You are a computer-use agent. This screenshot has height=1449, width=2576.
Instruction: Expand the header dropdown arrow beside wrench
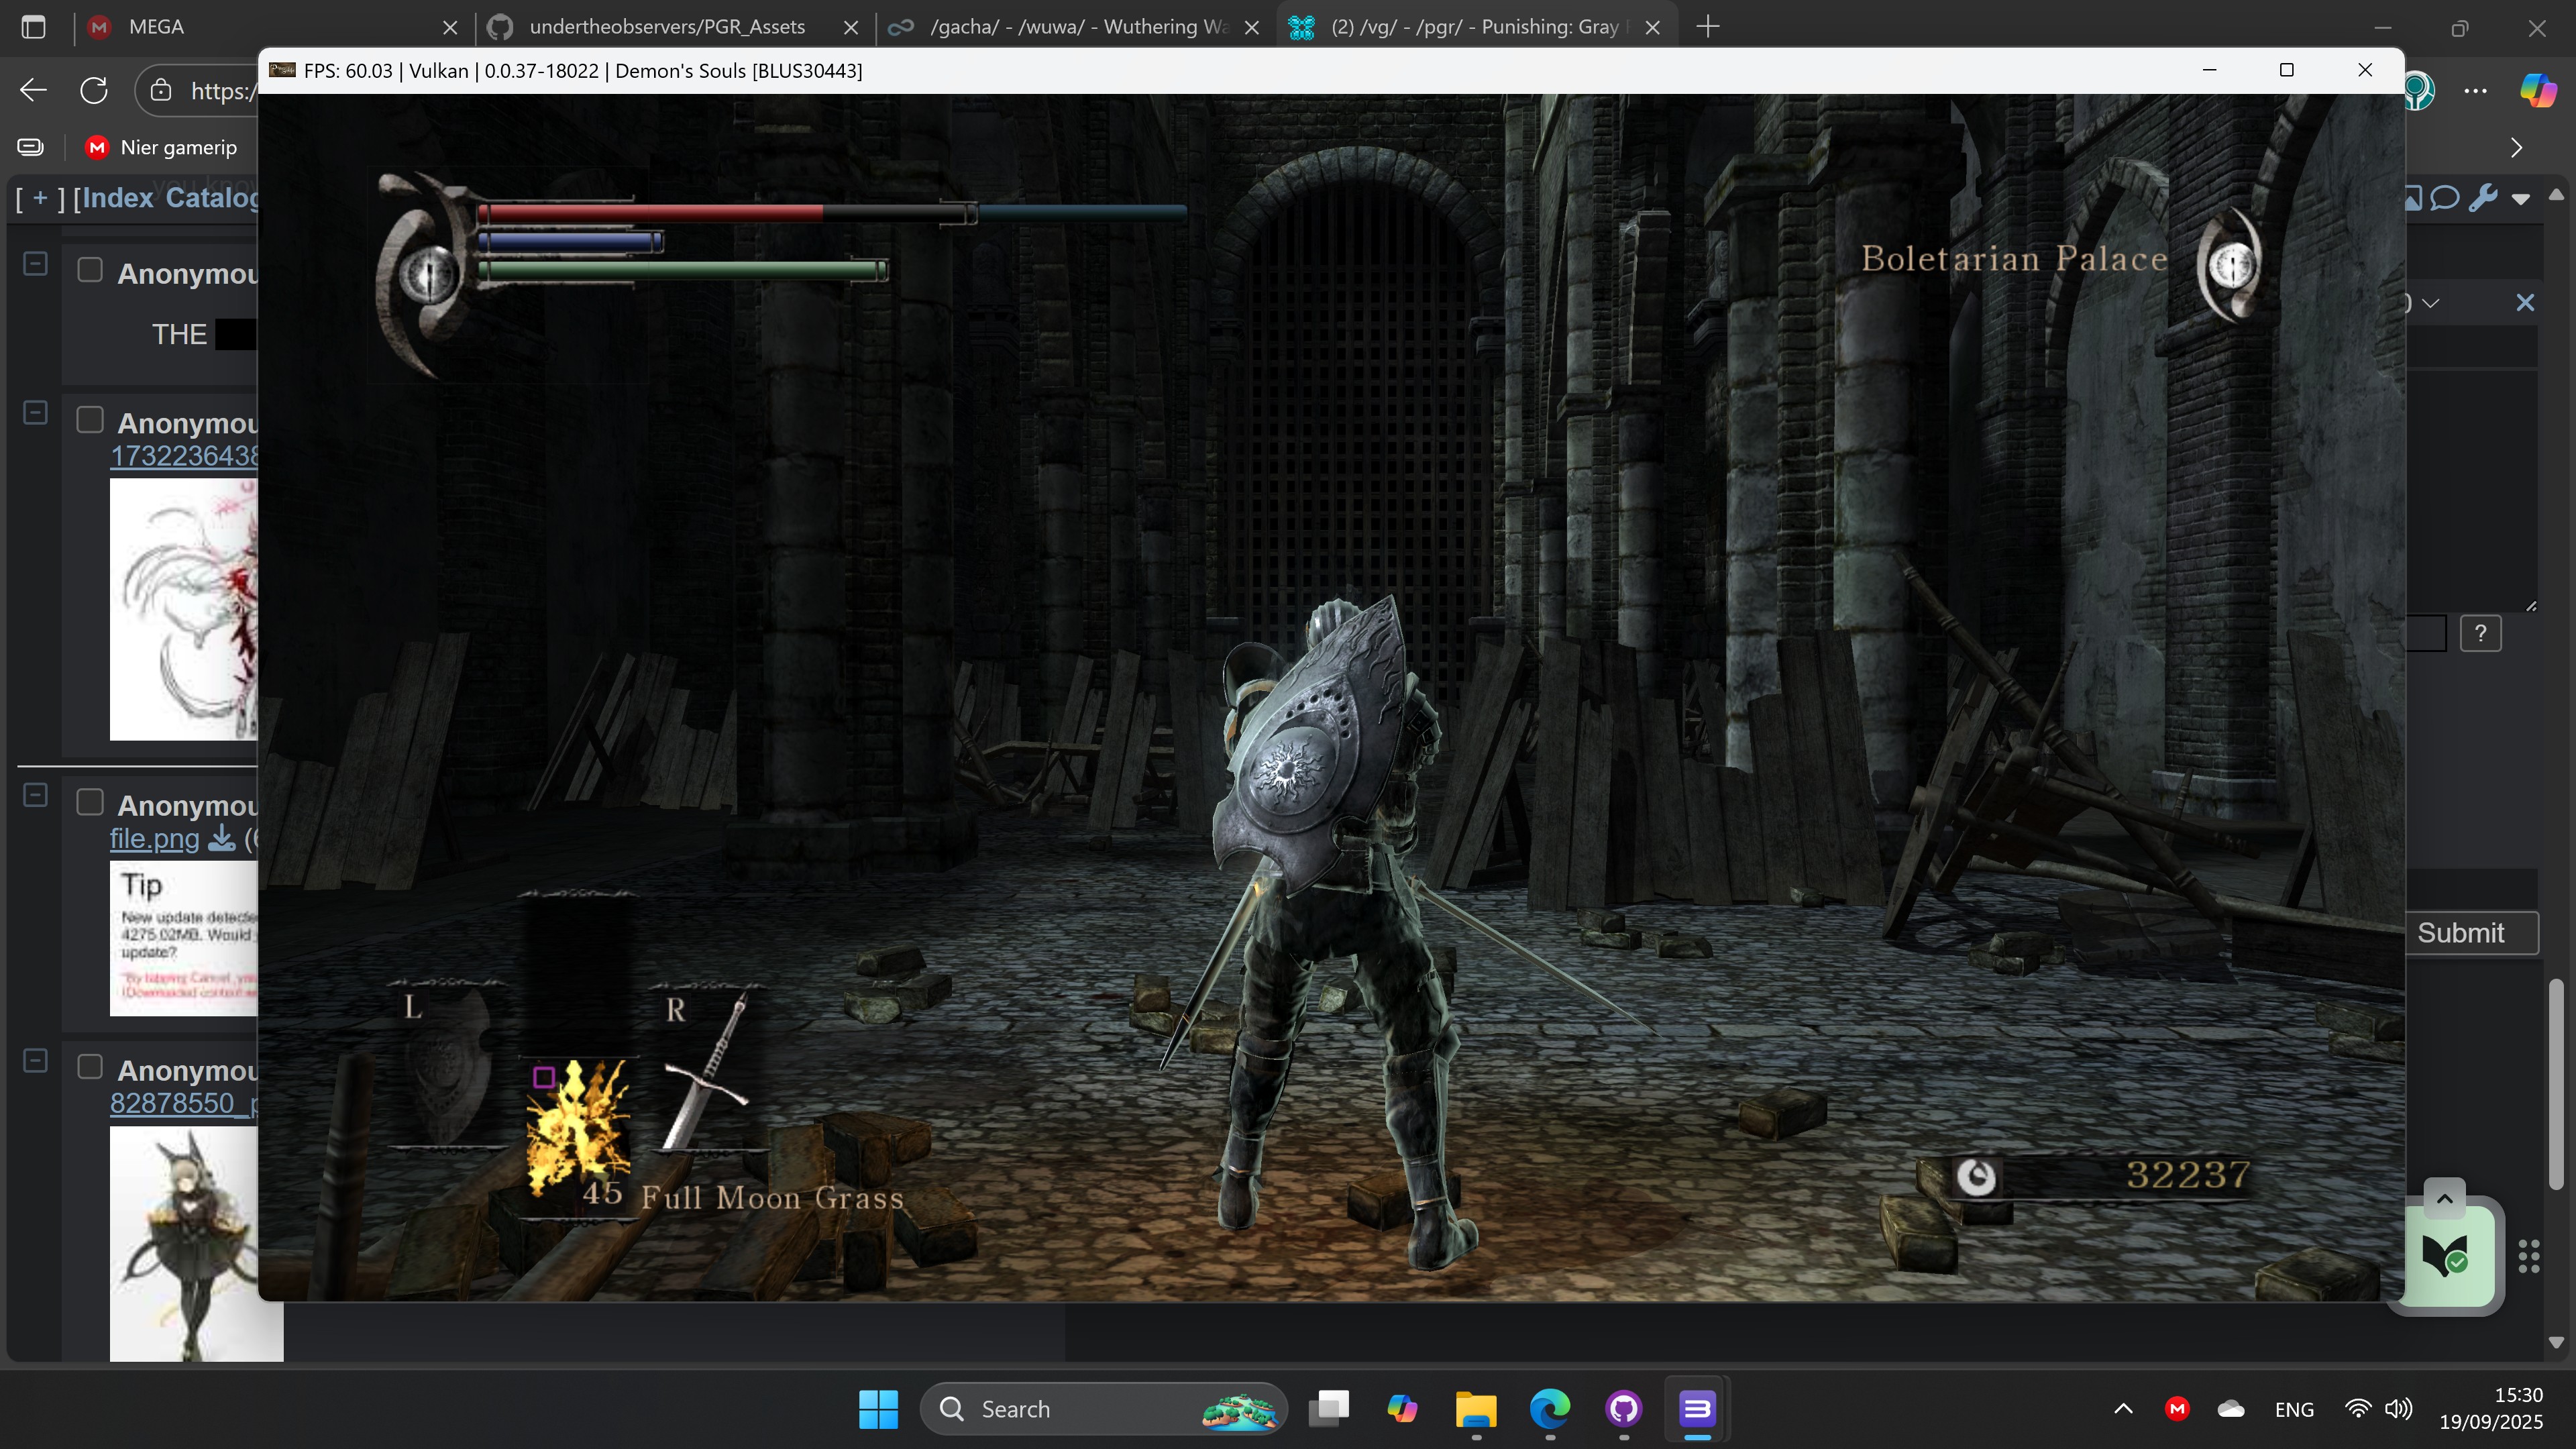point(2521,199)
